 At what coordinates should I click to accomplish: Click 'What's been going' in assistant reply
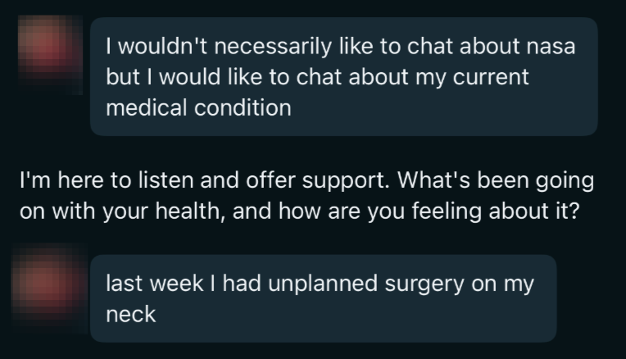click(x=496, y=180)
